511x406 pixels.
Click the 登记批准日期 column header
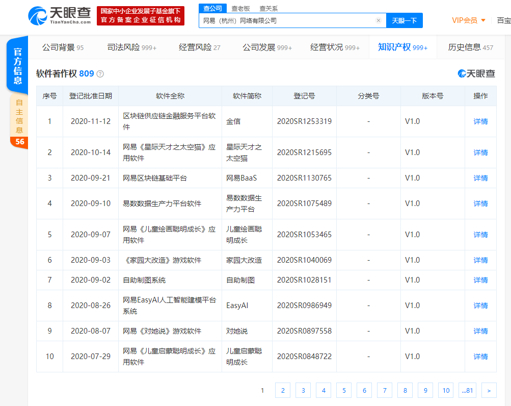[x=91, y=96]
